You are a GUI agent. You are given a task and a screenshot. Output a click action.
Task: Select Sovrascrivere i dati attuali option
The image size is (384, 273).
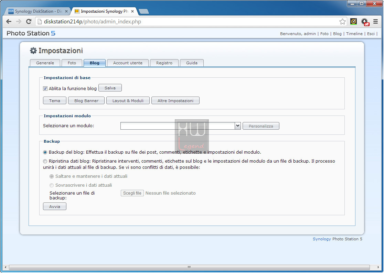click(52, 185)
